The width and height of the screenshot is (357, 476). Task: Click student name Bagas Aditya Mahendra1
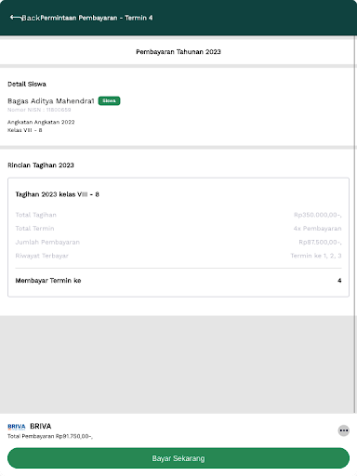tap(51, 101)
